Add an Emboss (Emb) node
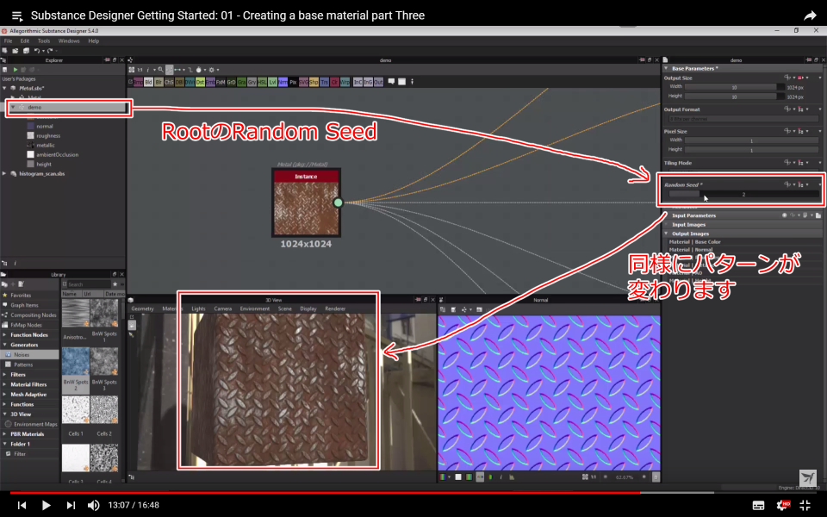The height and width of the screenshot is (517, 827). [210, 82]
